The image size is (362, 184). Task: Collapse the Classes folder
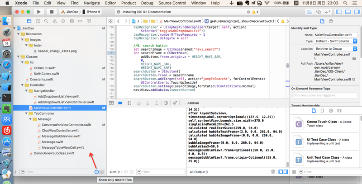[19, 57]
